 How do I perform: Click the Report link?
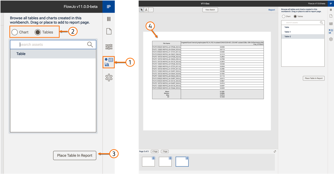pos(272,10)
